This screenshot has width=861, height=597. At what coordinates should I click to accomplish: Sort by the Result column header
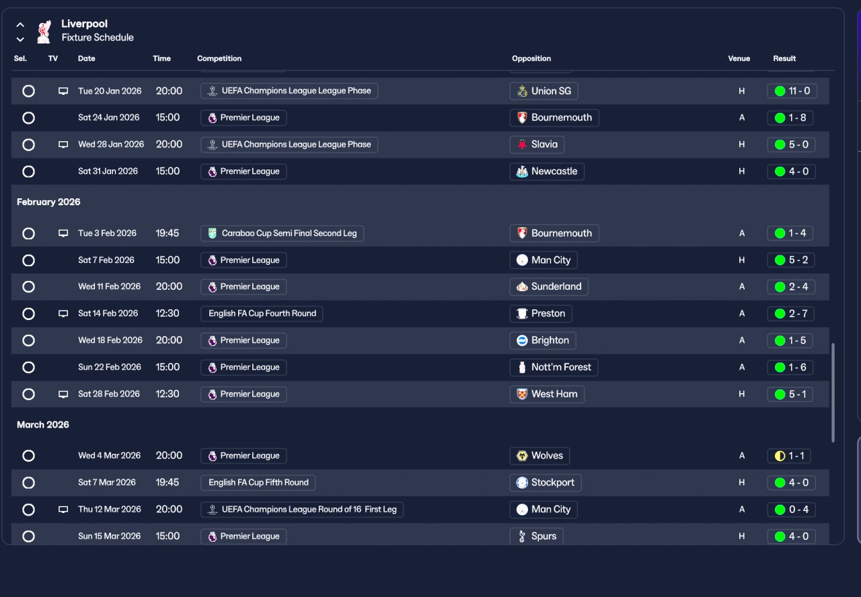pyautogui.click(x=784, y=58)
